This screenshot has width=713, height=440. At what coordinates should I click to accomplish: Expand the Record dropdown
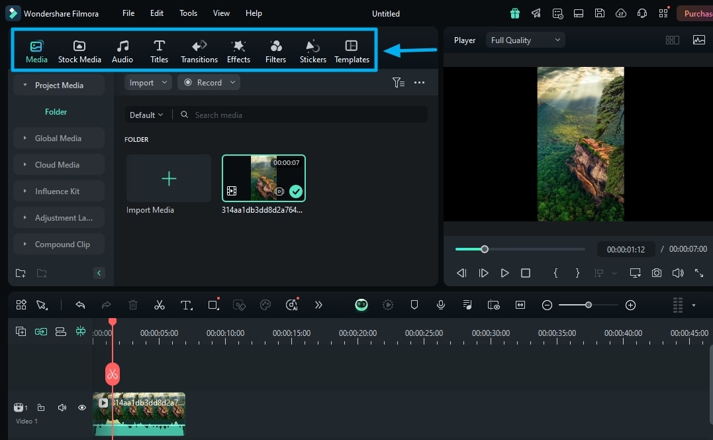click(232, 83)
